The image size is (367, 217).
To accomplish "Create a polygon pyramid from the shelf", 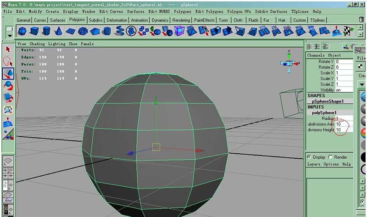I will click(x=95, y=31).
